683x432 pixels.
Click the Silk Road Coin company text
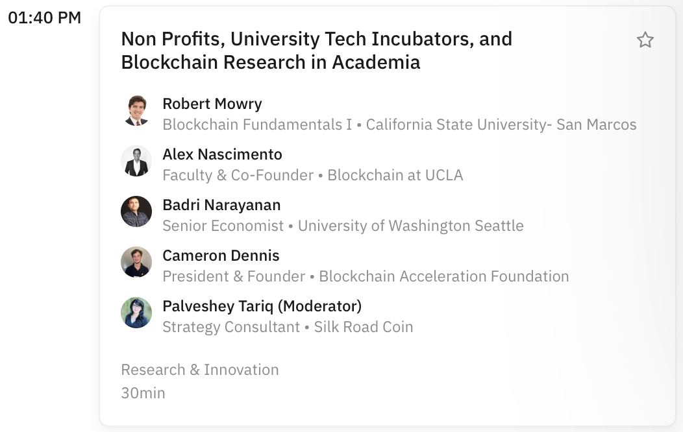(x=364, y=327)
